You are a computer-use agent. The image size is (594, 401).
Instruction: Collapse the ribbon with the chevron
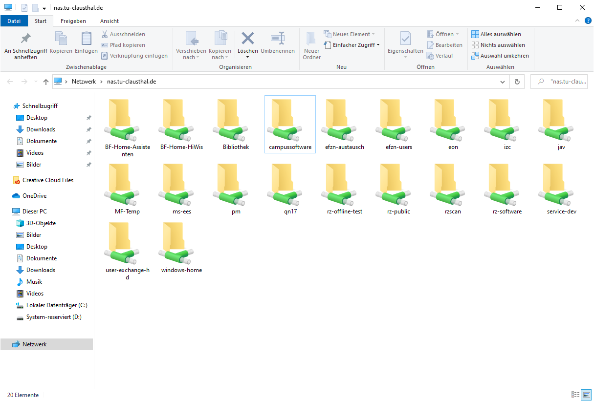577,21
